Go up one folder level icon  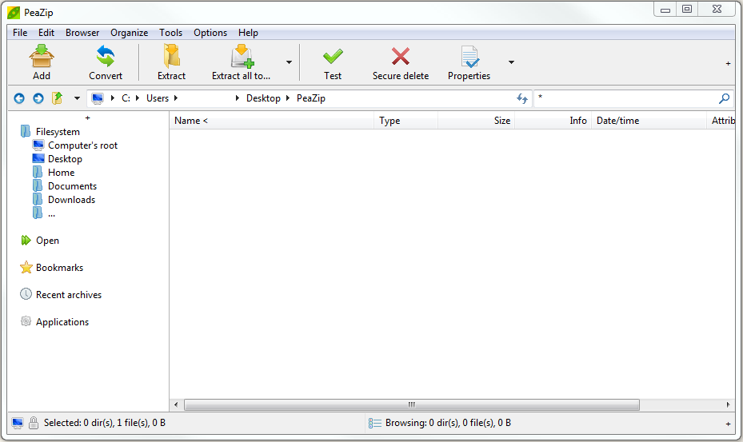tap(57, 98)
